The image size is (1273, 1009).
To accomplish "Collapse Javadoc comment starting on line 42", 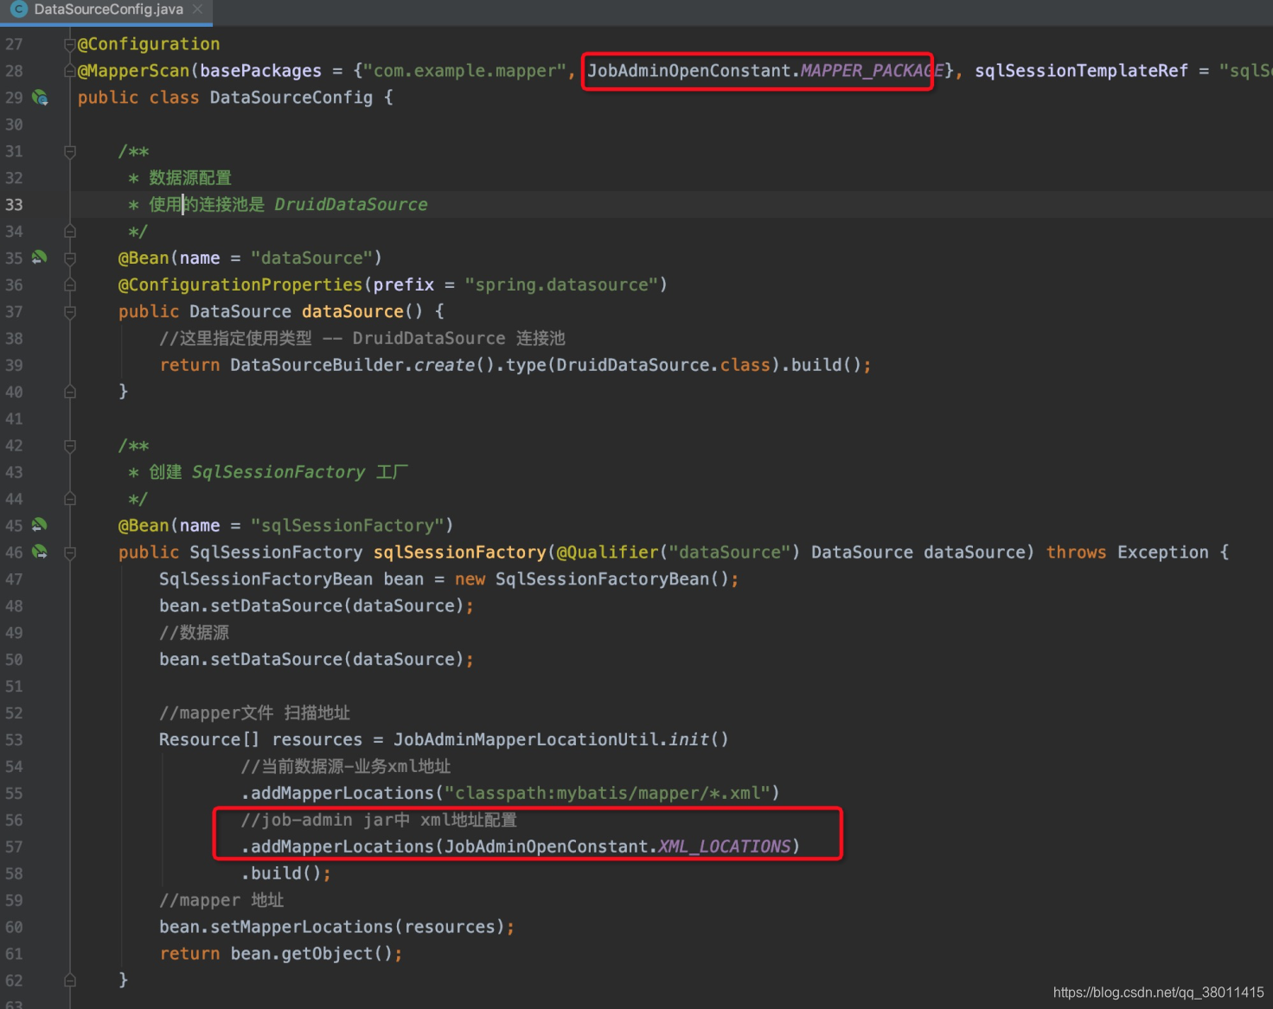I will click(x=70, y=445).
